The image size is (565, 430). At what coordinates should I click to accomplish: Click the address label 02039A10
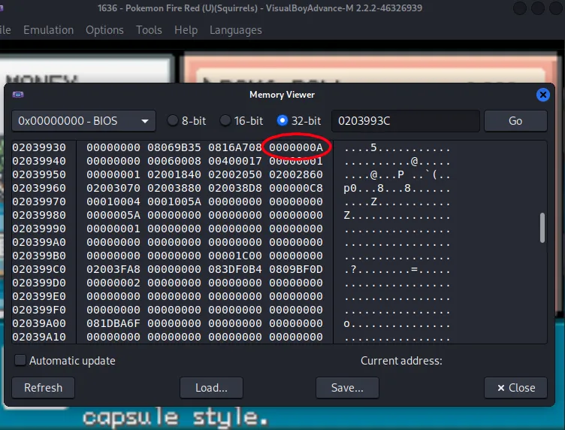pyautogui.click(x=39, y=337)
